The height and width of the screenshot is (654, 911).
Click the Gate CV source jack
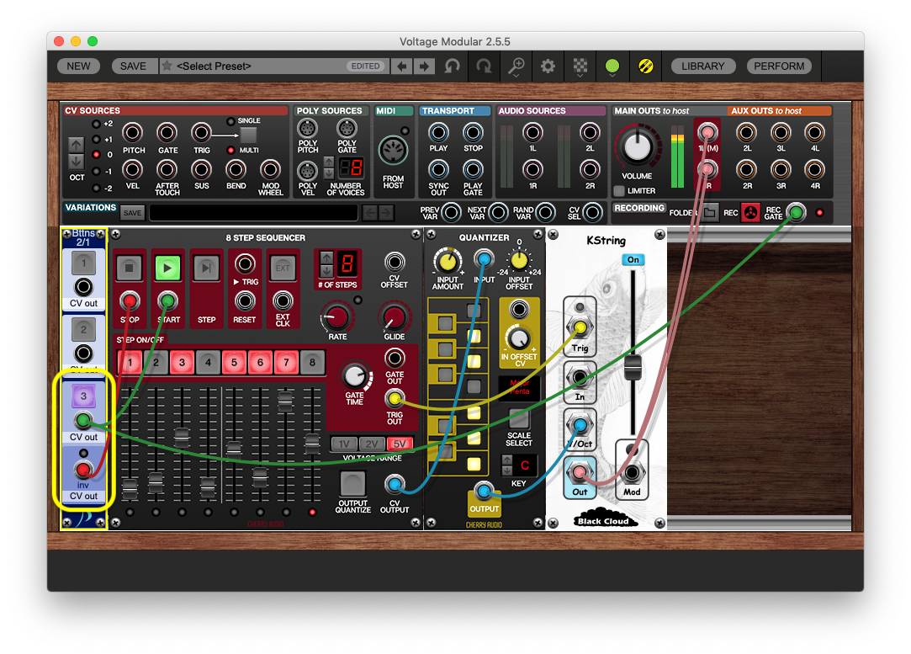pos(167,133)
